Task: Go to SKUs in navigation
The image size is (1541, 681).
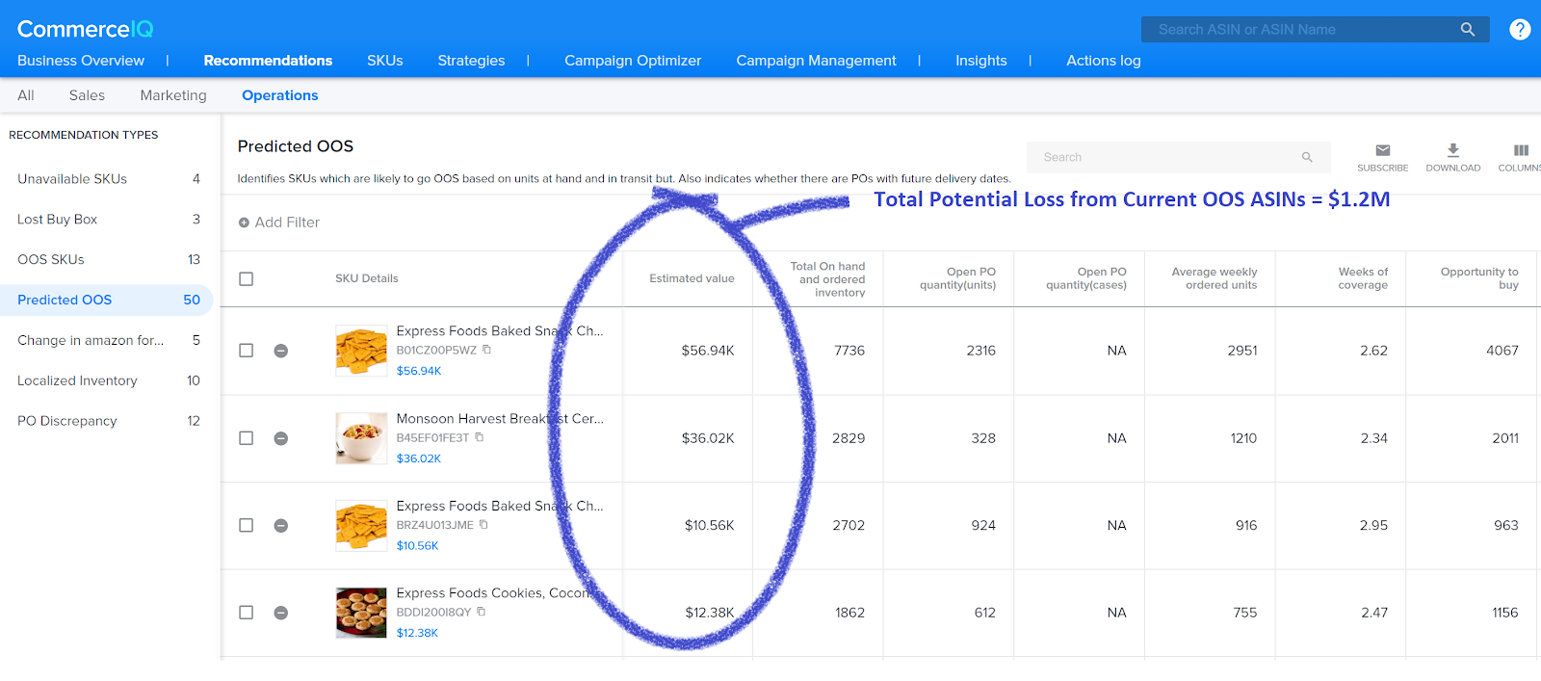Action: pos(385,61)
